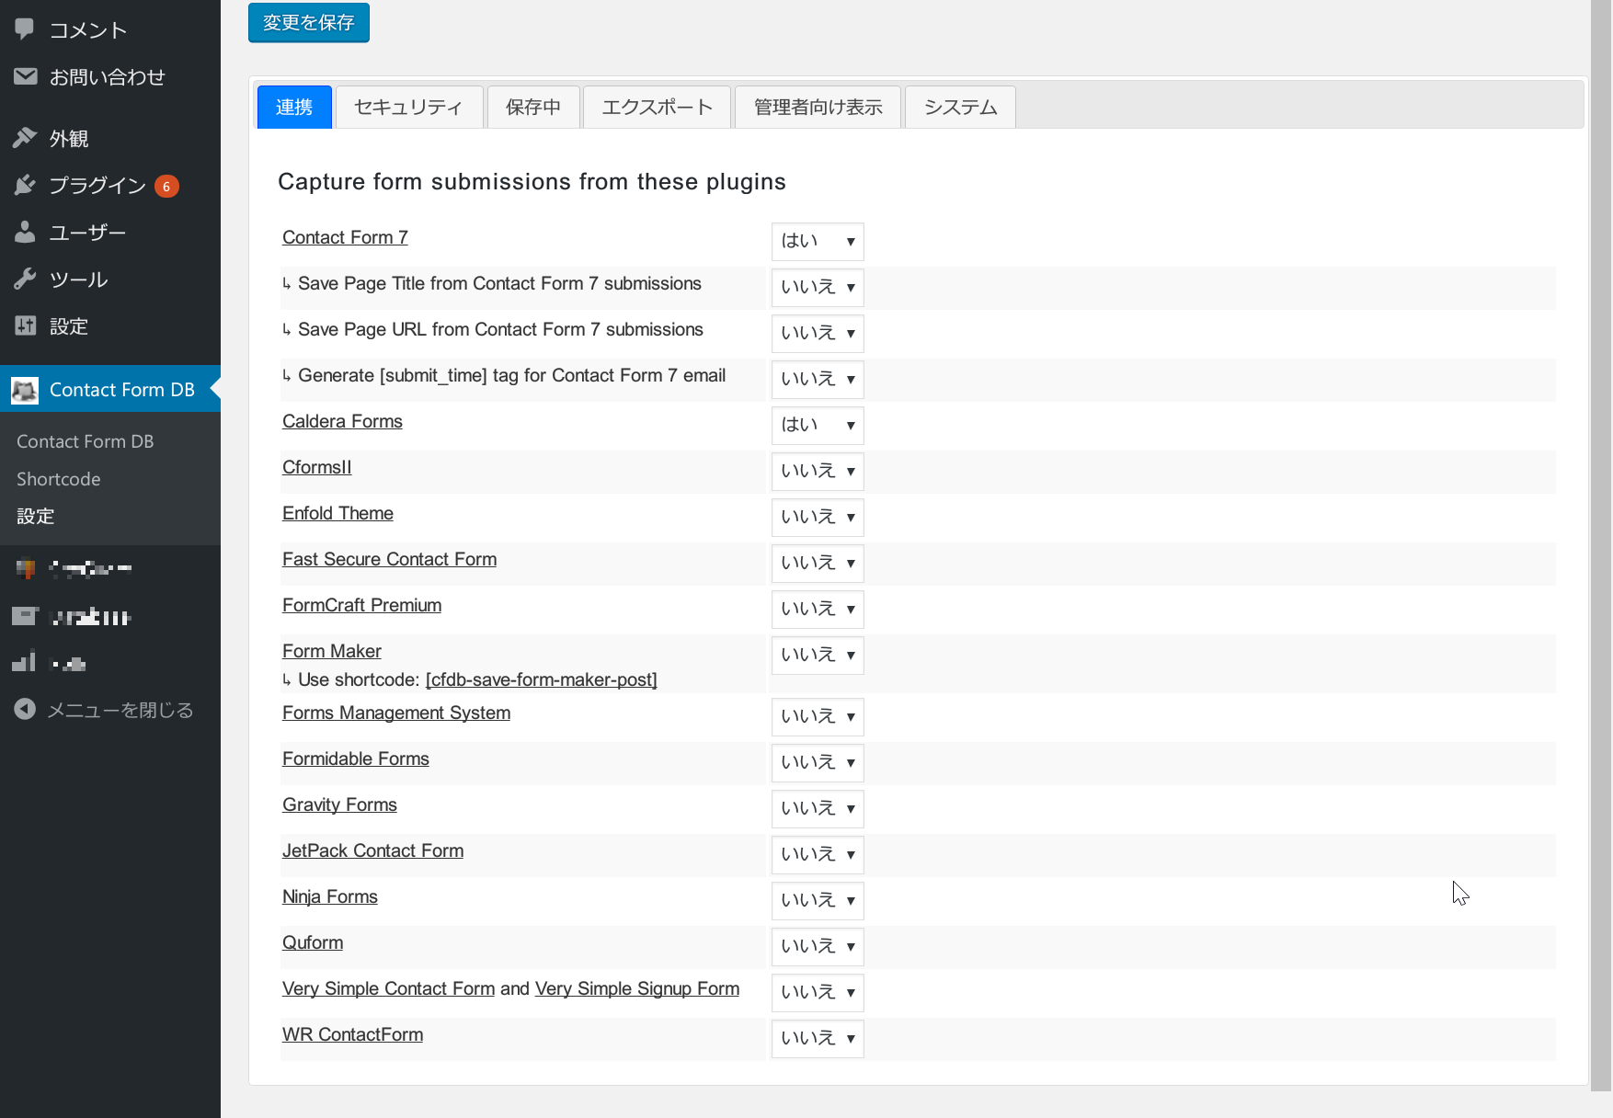Switch to the システム tab
Image resolution: width=1613 pixels, height=1118 pixels.
(960, 107)
